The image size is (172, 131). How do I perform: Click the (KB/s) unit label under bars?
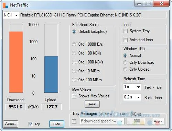click(x=33, y=107)
